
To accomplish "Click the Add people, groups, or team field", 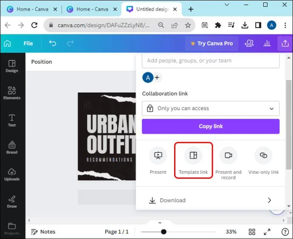I will [211, 61].
